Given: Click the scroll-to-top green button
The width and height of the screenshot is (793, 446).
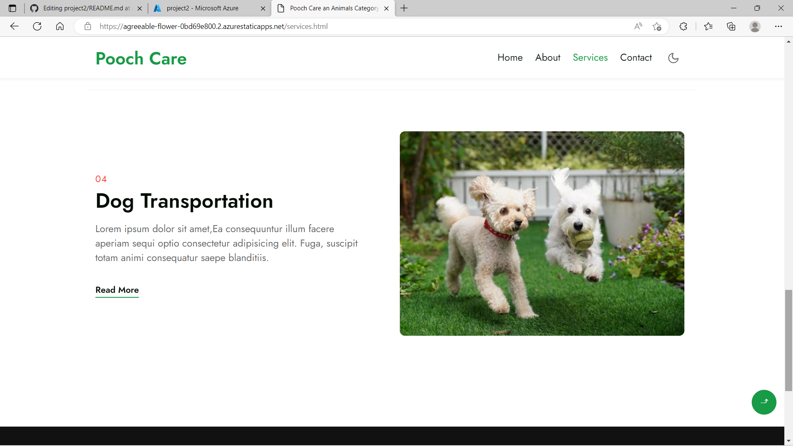Looking at the screenshot, I should (764, 402).
